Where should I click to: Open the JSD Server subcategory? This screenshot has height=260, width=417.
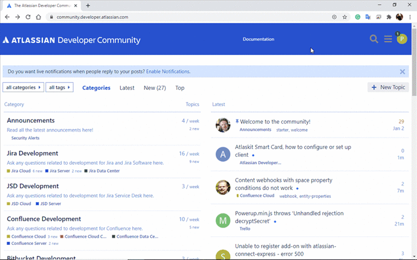[51, 204]
